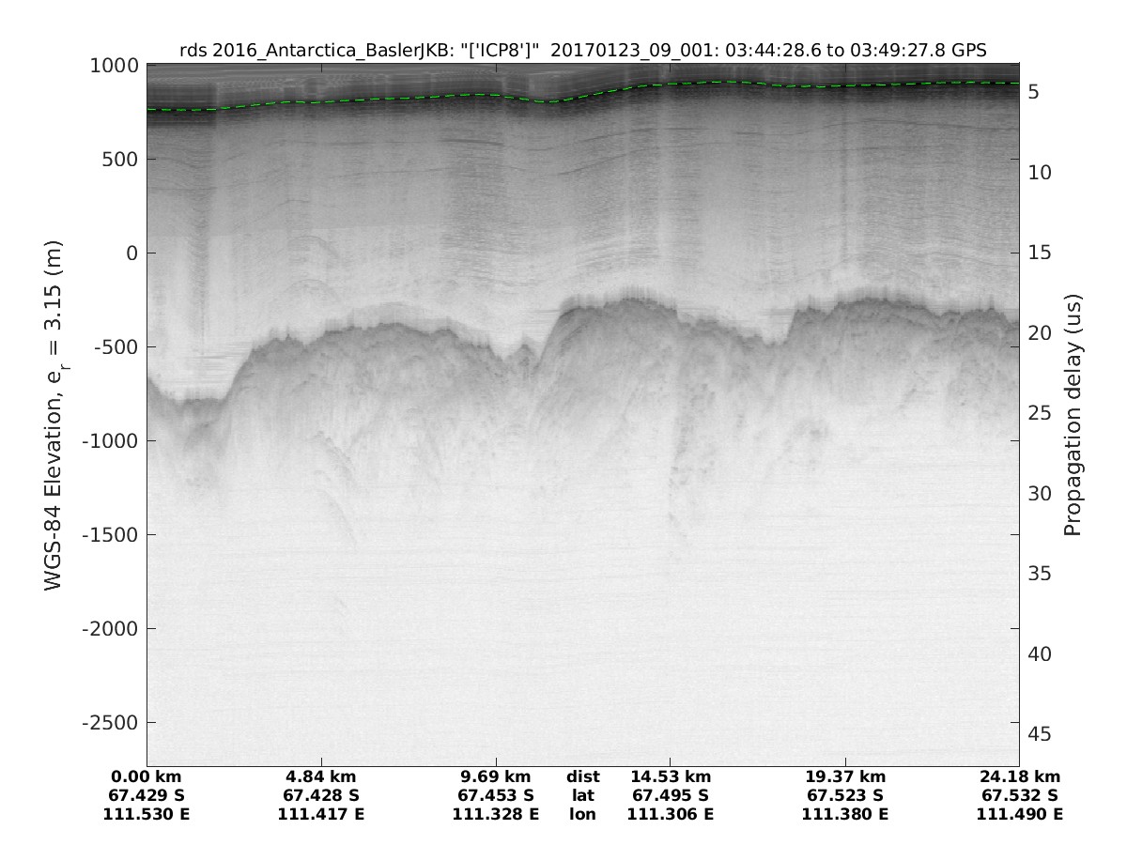Click the 10 us propagation delay tick

(1039, 173)
